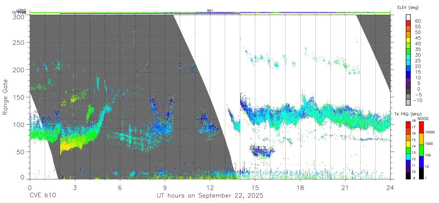439x203 pixels.
Task: Click the 30 label on ELEV scale
Action: (418, 55)
